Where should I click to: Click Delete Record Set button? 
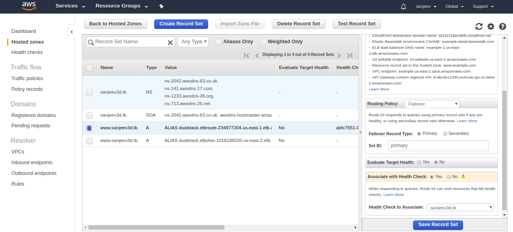coord(299,24)
